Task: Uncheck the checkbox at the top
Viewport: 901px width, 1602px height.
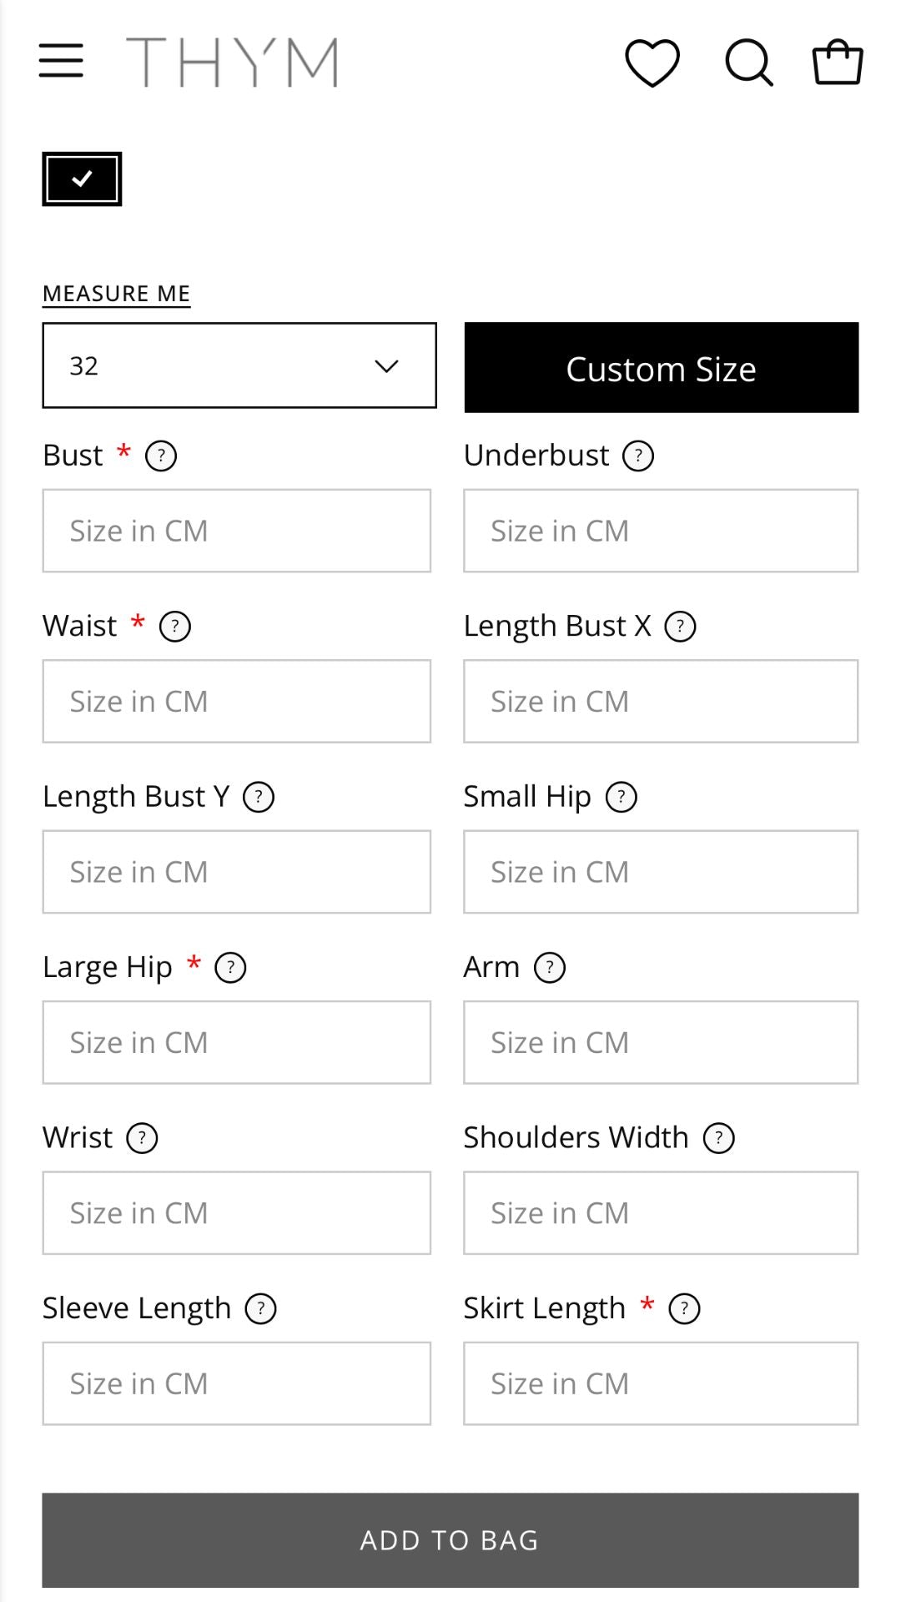Action: click(x=81, y=178)
